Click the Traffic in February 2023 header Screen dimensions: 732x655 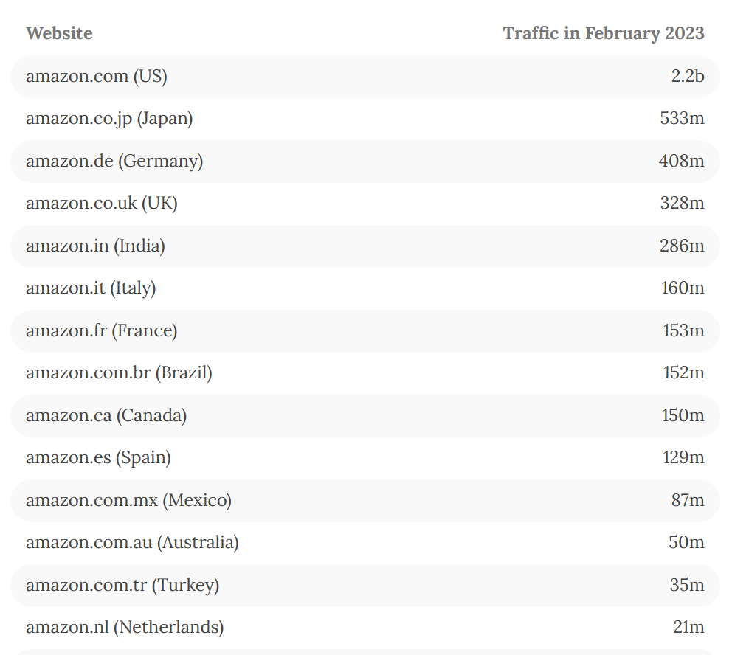click(x=603, y=33)
